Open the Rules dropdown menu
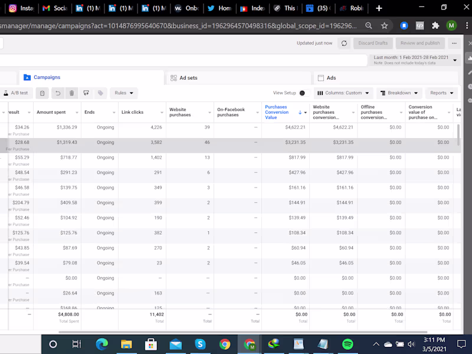Image resolution: width=472 pixels, height=354 pixels. (124, 93)
